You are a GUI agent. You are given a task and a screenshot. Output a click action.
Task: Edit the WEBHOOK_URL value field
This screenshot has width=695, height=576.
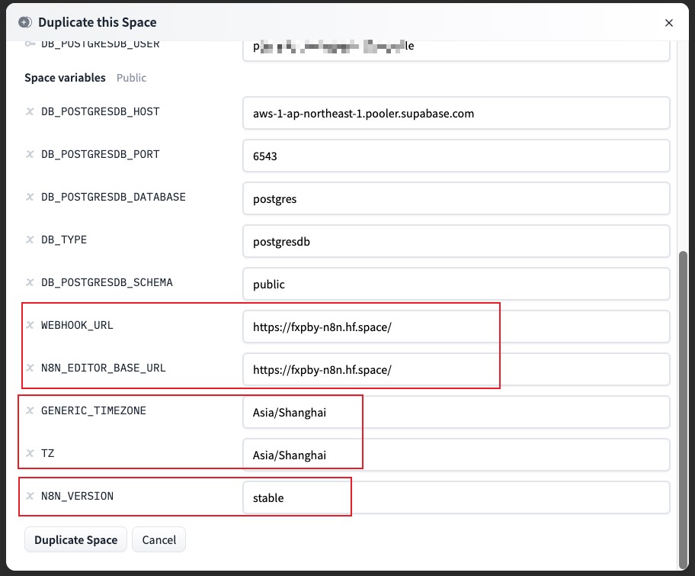point(456,327)
